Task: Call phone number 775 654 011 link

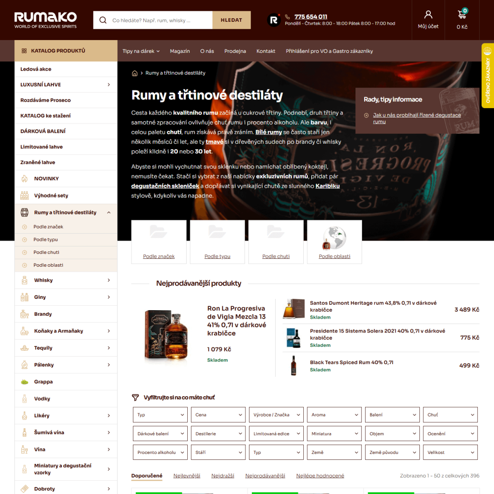Action: click(x=311, y=17)
